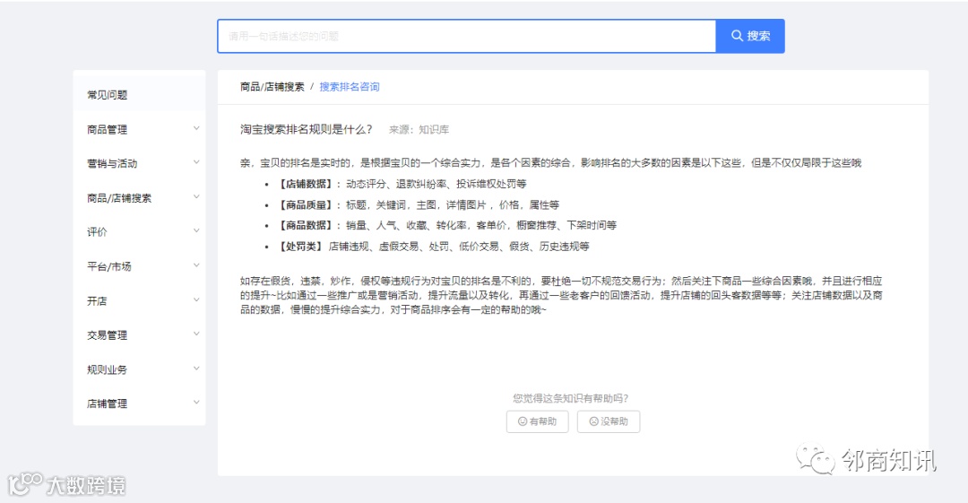The image size is (968, 503).
Task: Click the 您觉得这条知识有帮助吗？ prompt text
Action: coord(570,398)
